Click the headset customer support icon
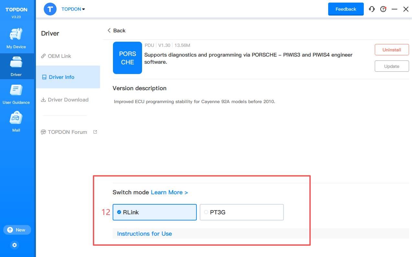412x257 pixels. (372, 9)
